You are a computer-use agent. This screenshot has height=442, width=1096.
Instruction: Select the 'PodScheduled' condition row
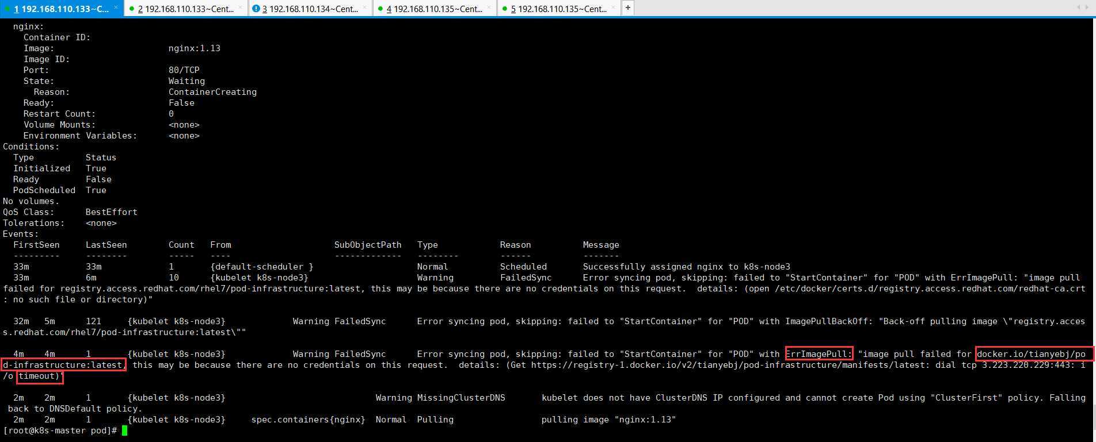(59, 190)
